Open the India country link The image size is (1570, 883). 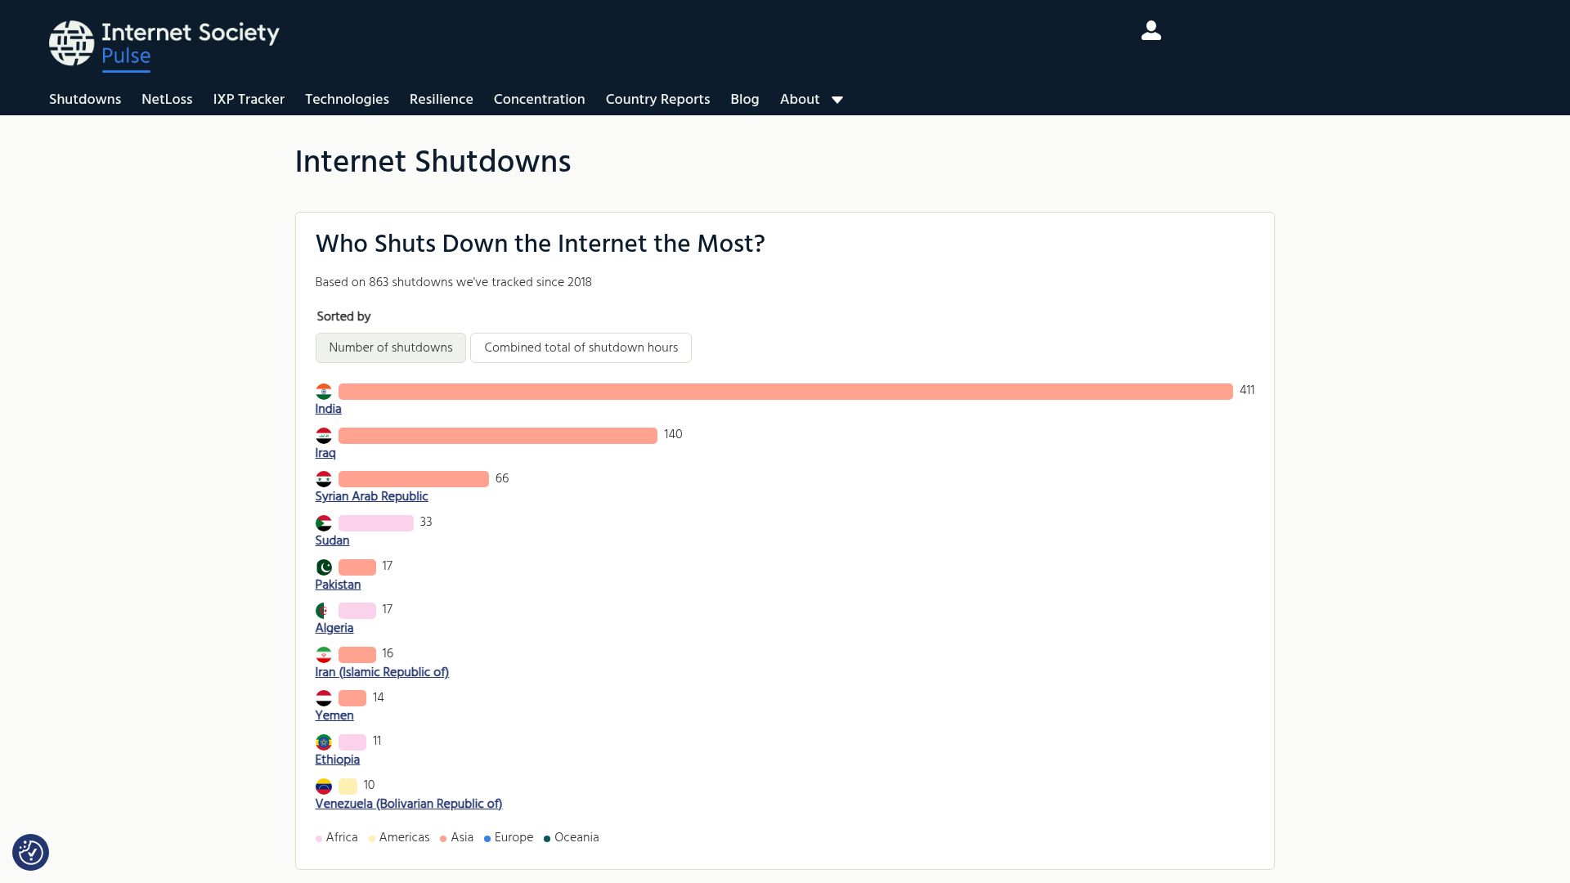coord(329,409)
